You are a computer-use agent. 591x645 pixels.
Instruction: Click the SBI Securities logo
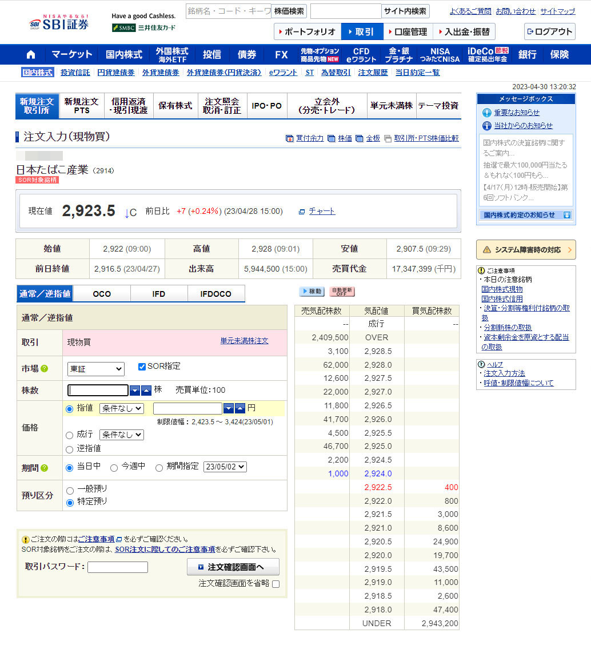pos(59,24)
